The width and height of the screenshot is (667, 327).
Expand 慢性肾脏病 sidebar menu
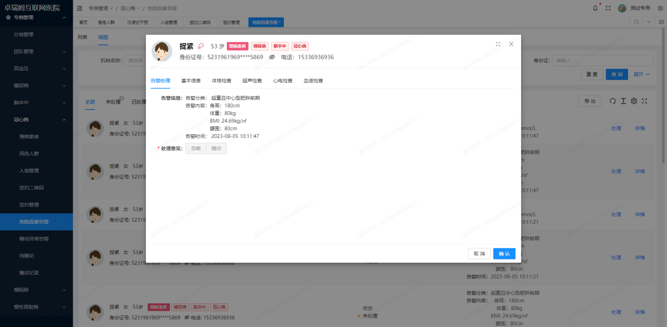point(36,306)
